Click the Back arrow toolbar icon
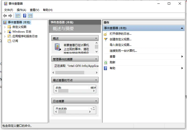Viewport: 187px width, 130px height. [5, 16]
